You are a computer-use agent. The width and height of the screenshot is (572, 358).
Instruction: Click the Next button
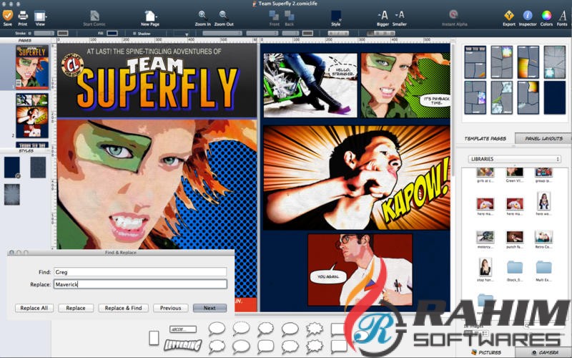click(209, 308)
